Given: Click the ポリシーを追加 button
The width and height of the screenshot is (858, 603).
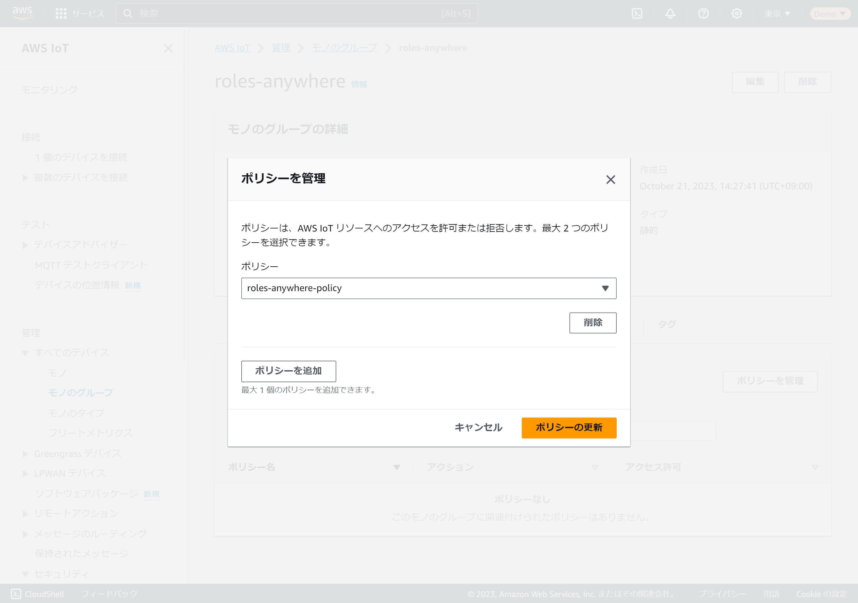Looking at the screenshot, I should 288,371.
